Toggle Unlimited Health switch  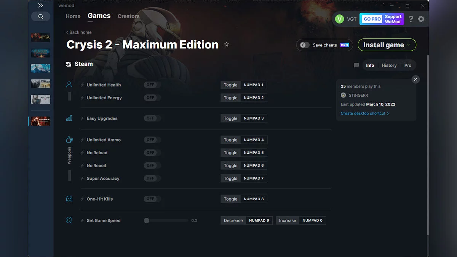[x=152, y=85]
